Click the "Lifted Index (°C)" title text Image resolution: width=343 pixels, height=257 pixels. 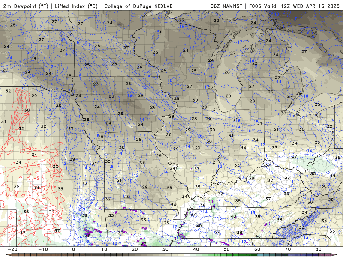point(76,6)
